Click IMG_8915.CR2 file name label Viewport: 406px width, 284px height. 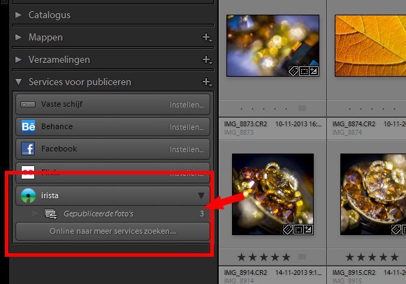coord(354,273)
